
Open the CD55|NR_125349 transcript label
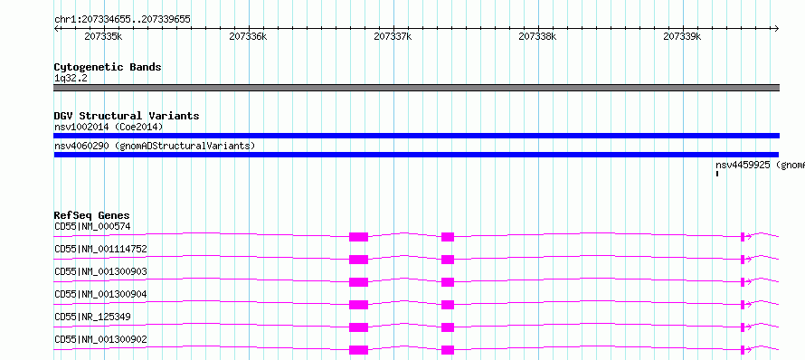92,317
